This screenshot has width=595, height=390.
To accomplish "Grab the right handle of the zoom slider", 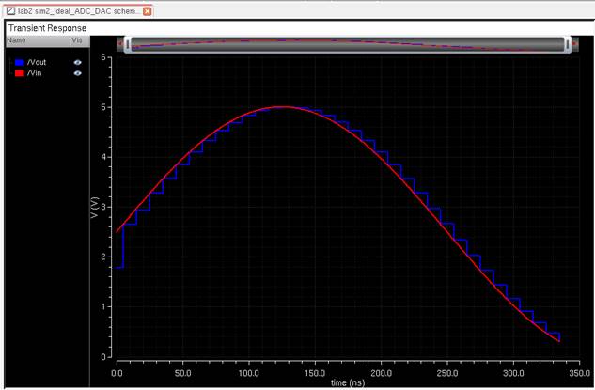I will [x=567, y=44].
